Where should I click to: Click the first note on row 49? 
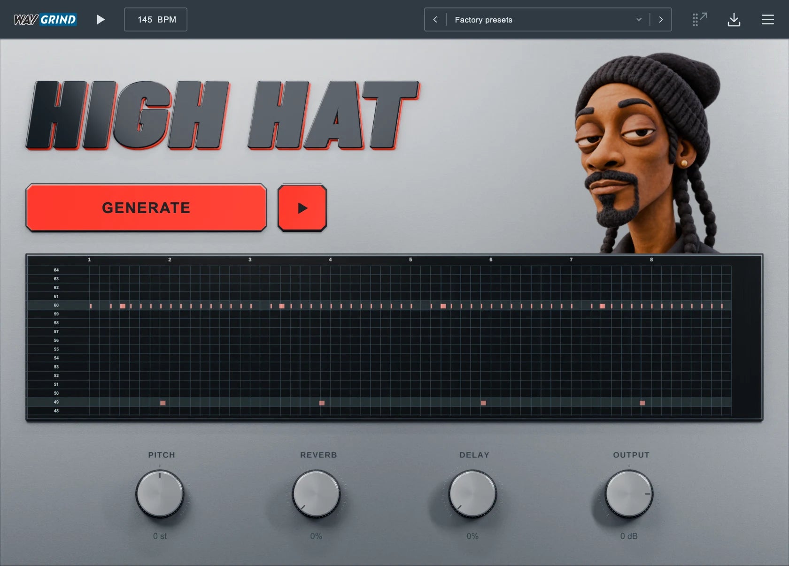coord(163,403)
